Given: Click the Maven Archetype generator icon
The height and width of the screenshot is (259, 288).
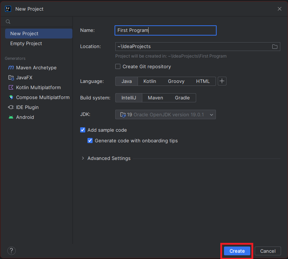Looking at the screenshot, I should (x=11, y=68).
